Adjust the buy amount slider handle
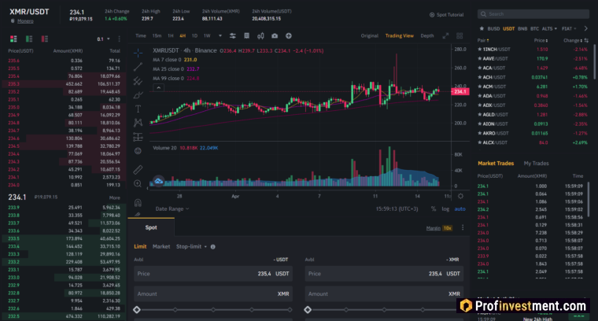The image size is (598, 321). point(137,309)
